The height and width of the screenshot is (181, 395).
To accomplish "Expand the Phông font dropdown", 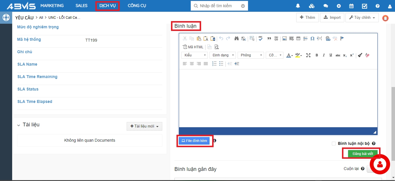I will pyautogui.click(x=251, y=55).
